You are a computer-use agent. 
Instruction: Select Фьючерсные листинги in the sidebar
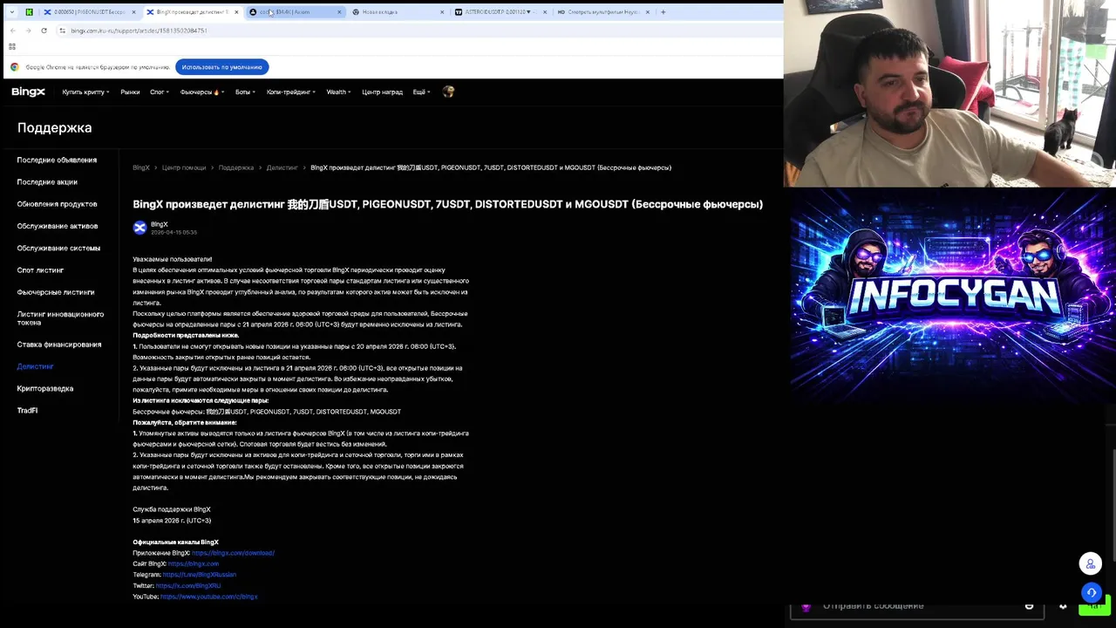tap(56, 292)
